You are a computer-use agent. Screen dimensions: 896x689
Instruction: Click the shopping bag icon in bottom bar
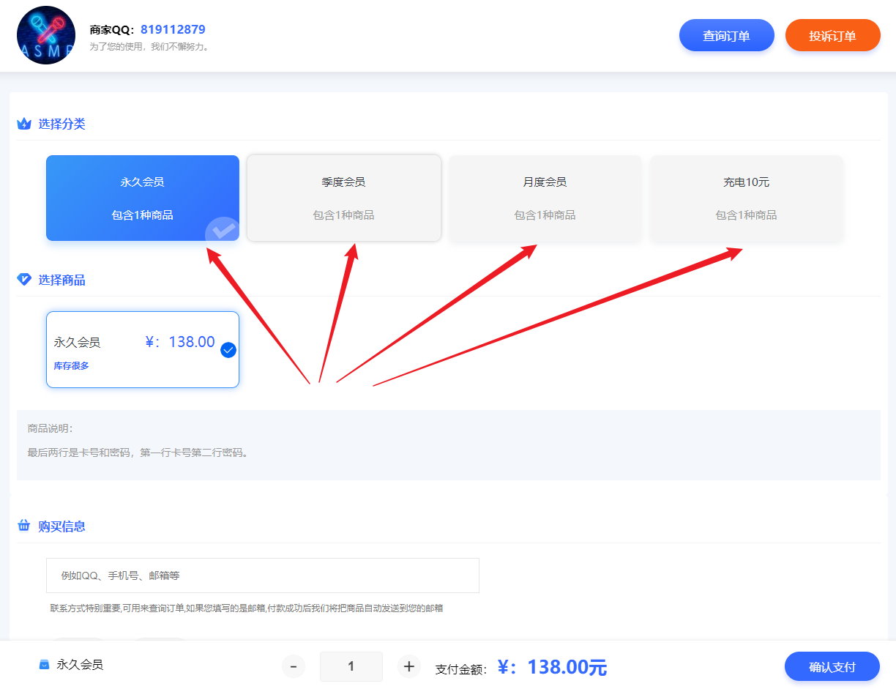[45, 665]
